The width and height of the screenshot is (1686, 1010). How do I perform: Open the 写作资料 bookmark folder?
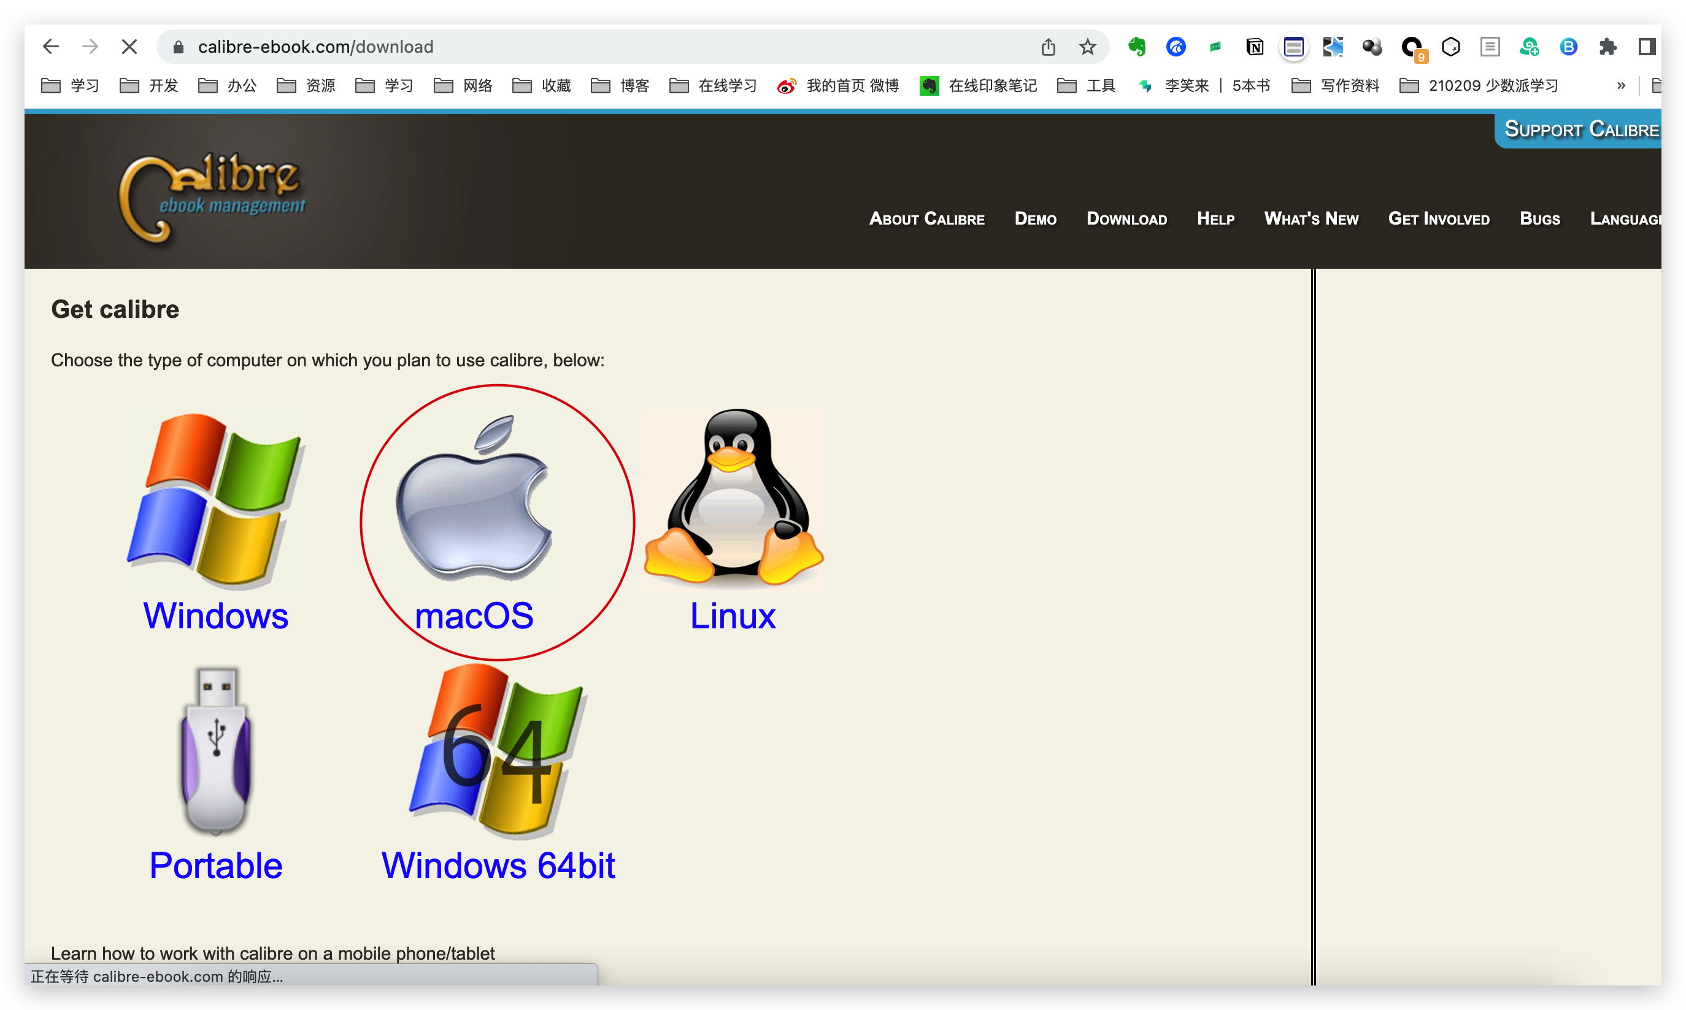pos(1335,85)
